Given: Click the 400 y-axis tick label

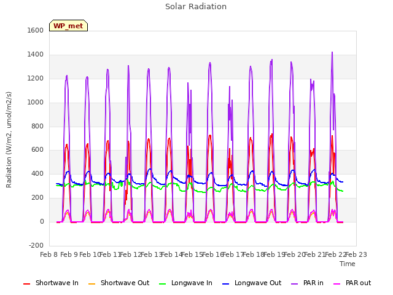Looking at the screenshot, I should click(x=37, y=173).
